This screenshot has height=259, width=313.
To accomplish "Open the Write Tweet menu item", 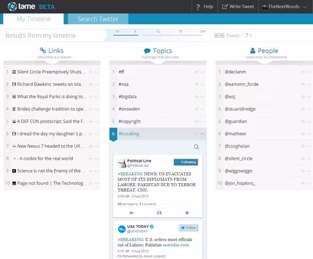I will pyautogui.click(x=238, y=7).
